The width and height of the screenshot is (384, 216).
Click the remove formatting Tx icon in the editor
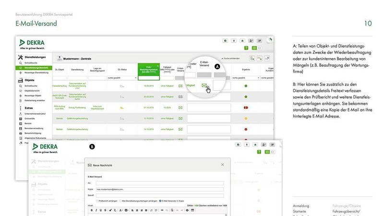115,210
